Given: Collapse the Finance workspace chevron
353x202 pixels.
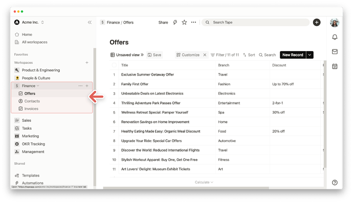Looking at the screenshot, I should click(x=38, y=86).
